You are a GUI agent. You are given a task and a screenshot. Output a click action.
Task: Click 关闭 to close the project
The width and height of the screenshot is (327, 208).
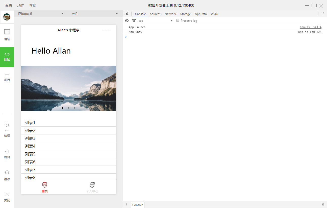(x=7, y=197)
